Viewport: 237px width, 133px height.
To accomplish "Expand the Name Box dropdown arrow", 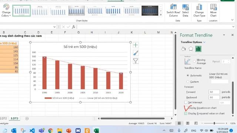I will (x=54, y=27).
